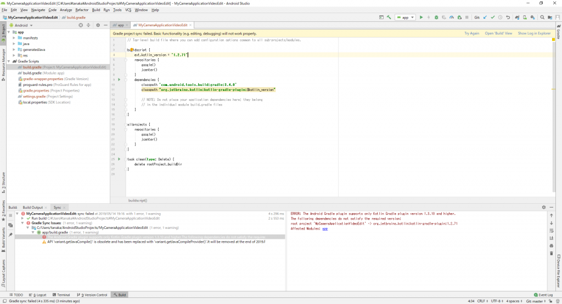The width and height of the screenshot is (562, 304).
Task: Open the VCS menu
Action: point(128,10)
